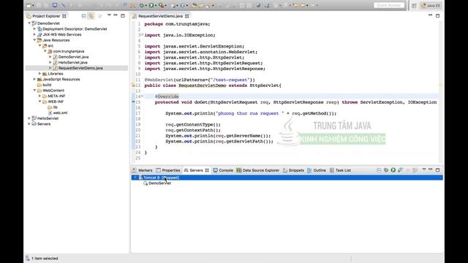Open the Project Explorer view menu arrow
The height and width of the screenshot is (263, 468).
coord(109,15)
